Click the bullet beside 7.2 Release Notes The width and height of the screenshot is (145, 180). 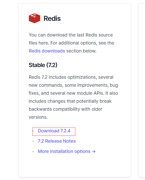click(x=33, y=141)
